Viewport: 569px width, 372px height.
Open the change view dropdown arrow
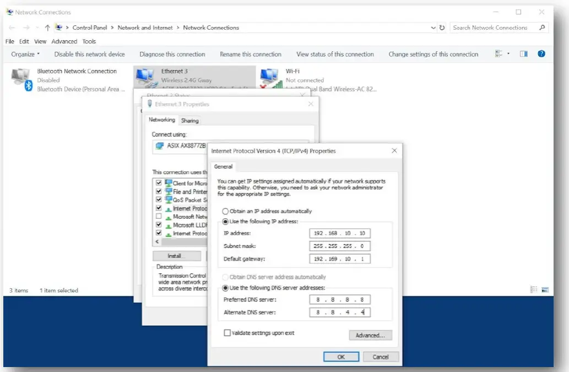508,54
